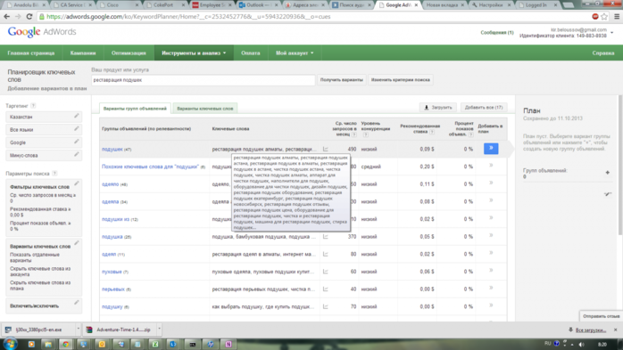The width and height of the screenshot is (623, 350).
Task: Open Windows Start button
Action: pos(11,344)
